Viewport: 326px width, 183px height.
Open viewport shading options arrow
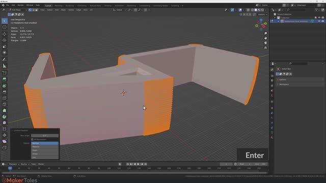266,10
